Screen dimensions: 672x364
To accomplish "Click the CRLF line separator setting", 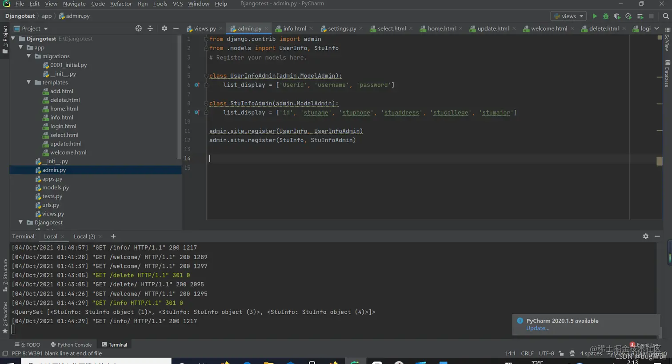I will tap(527, 353).
